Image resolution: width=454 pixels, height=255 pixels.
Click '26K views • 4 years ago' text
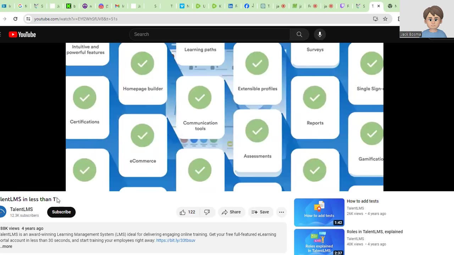(366, 214)
